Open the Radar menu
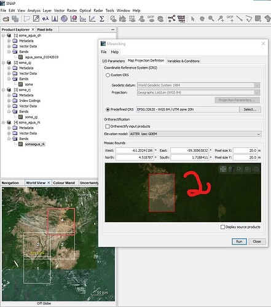Image resolution: width=271 pixels, height=307 pixels. [98, 10]
